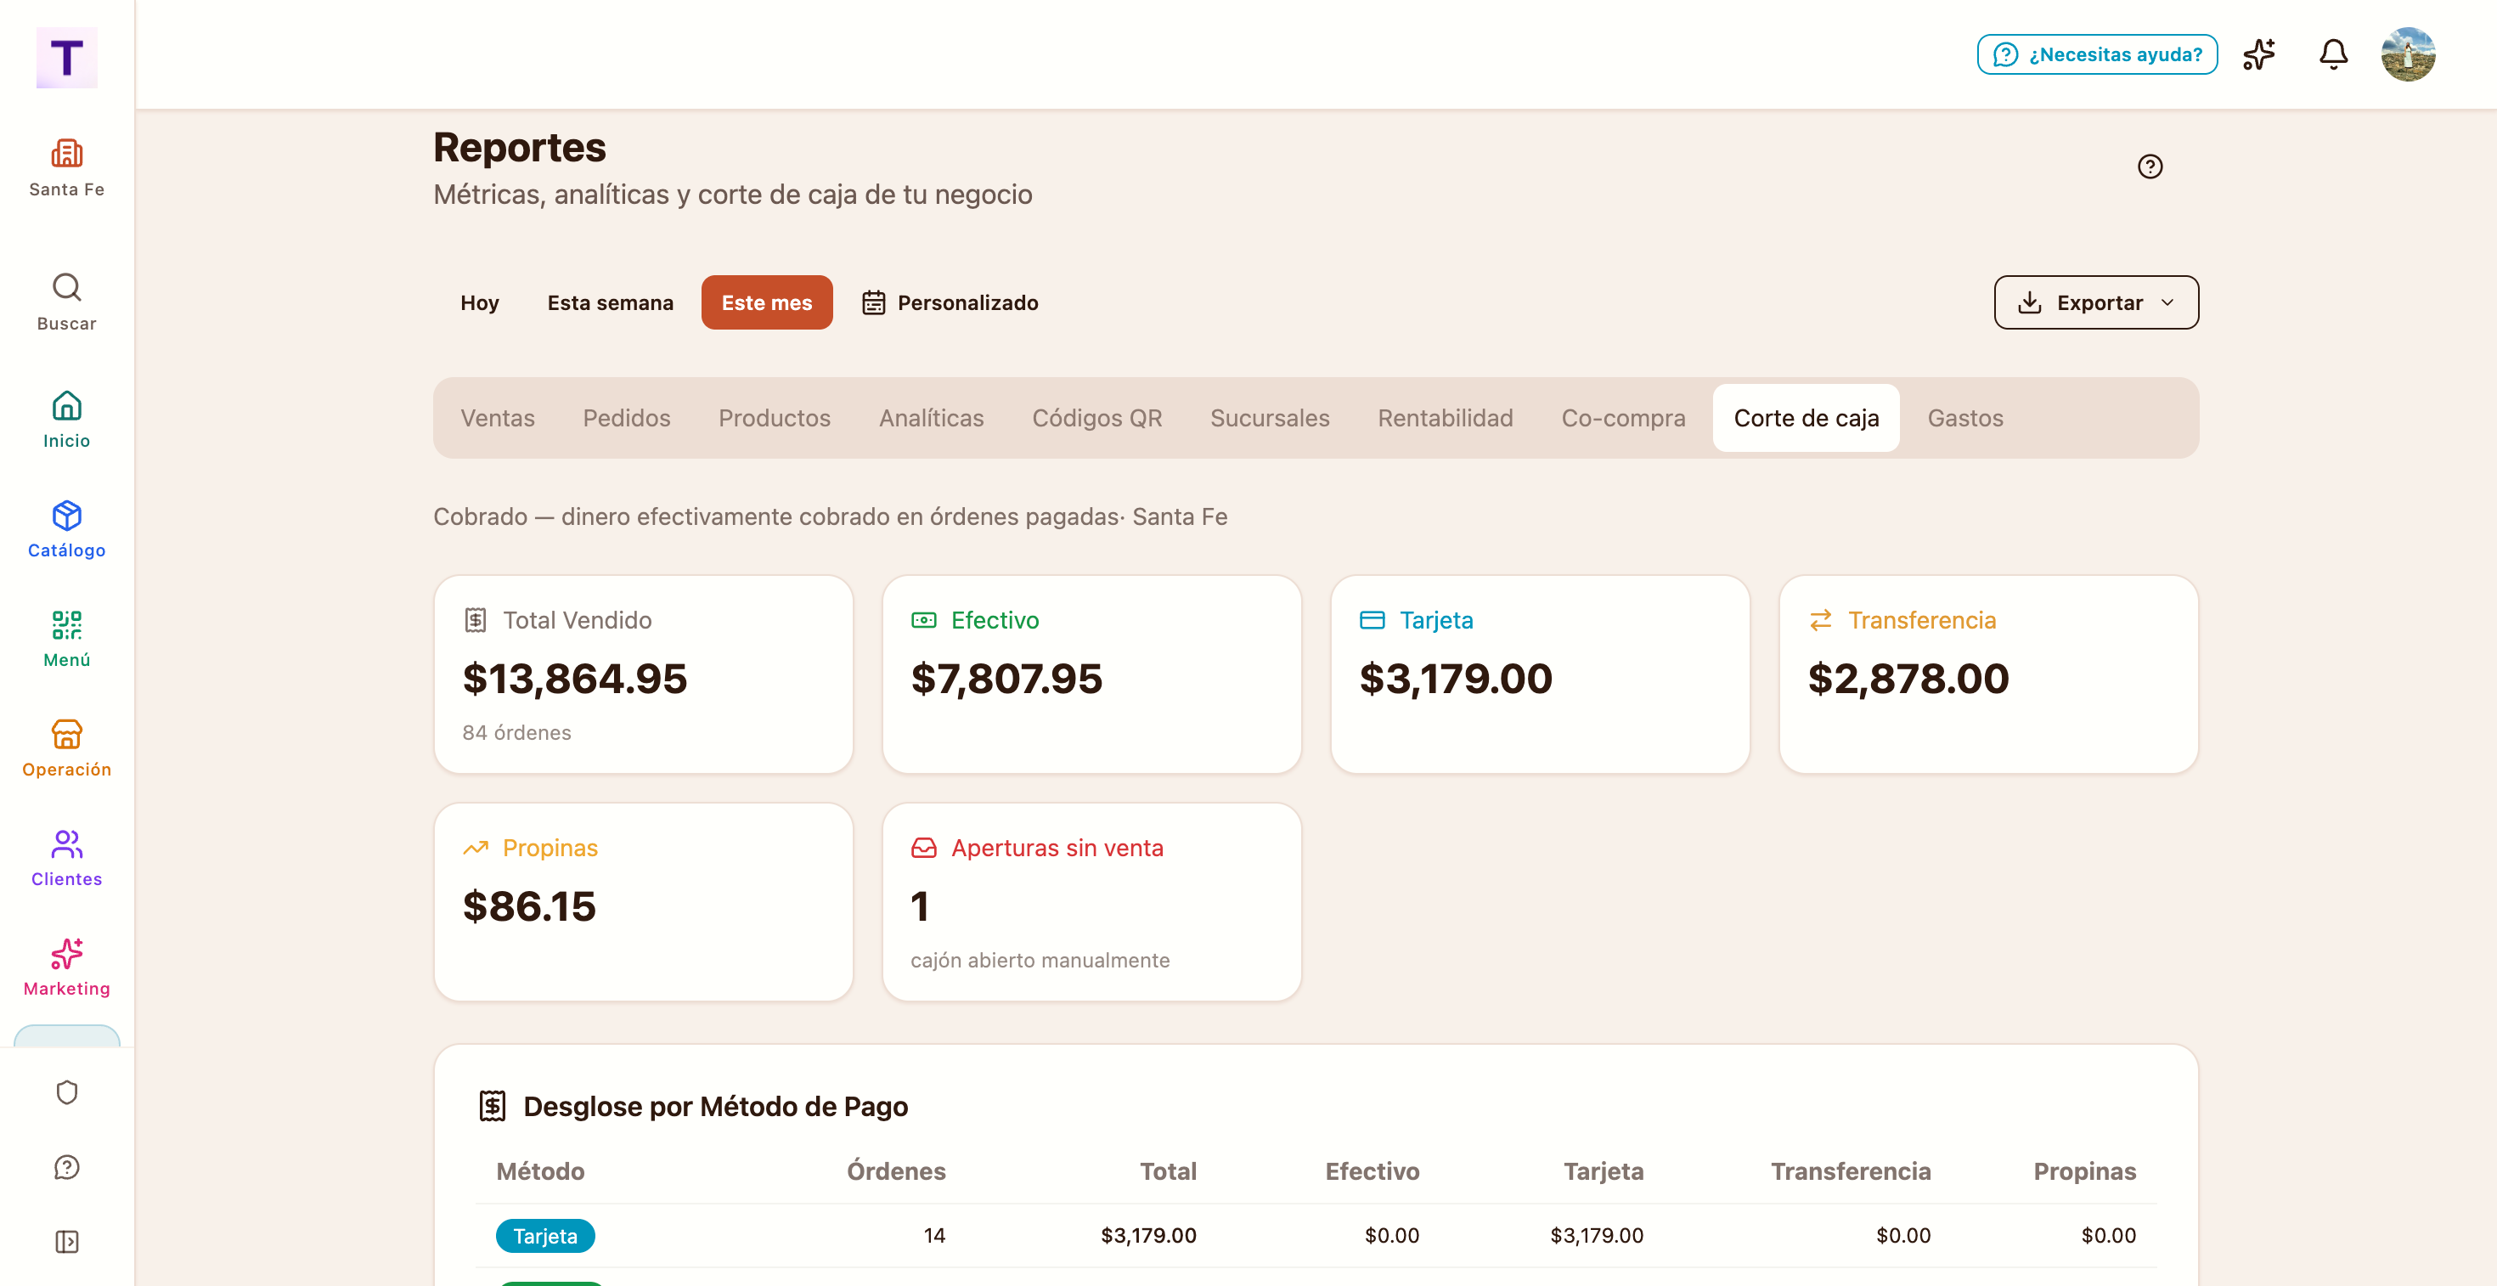The height and width of the screenshot is (1286, 2497).
Task: Click the Aperturas sin venta card title
Action: coord(1057,848)
